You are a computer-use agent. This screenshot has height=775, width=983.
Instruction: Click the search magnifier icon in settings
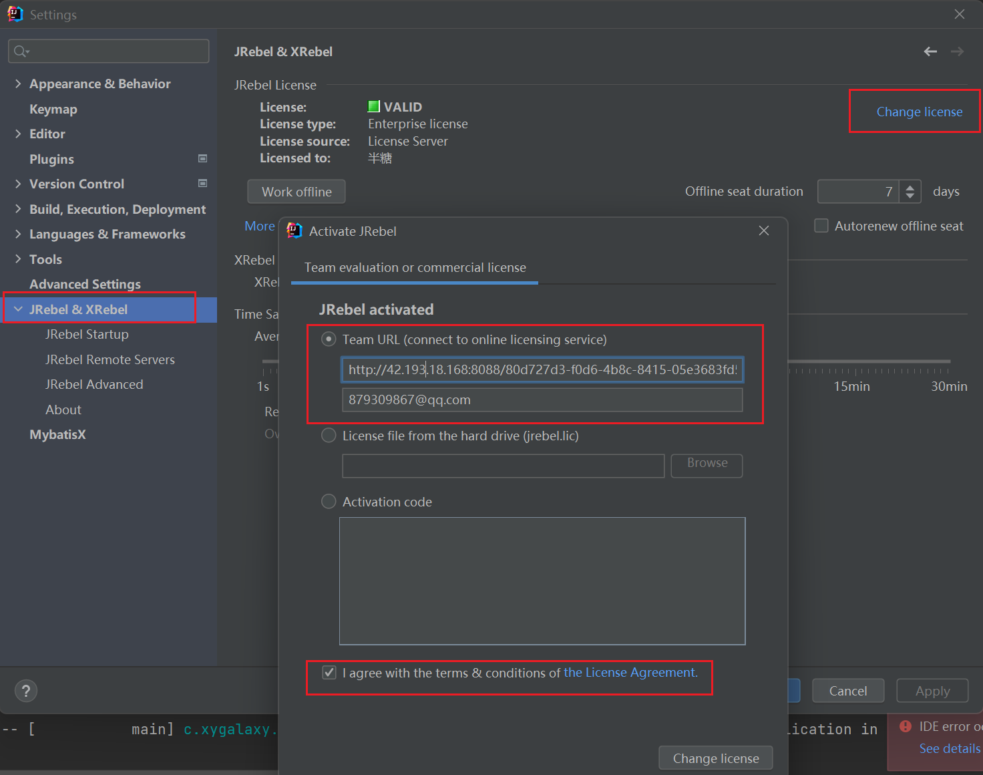click(x=21, y=51)
